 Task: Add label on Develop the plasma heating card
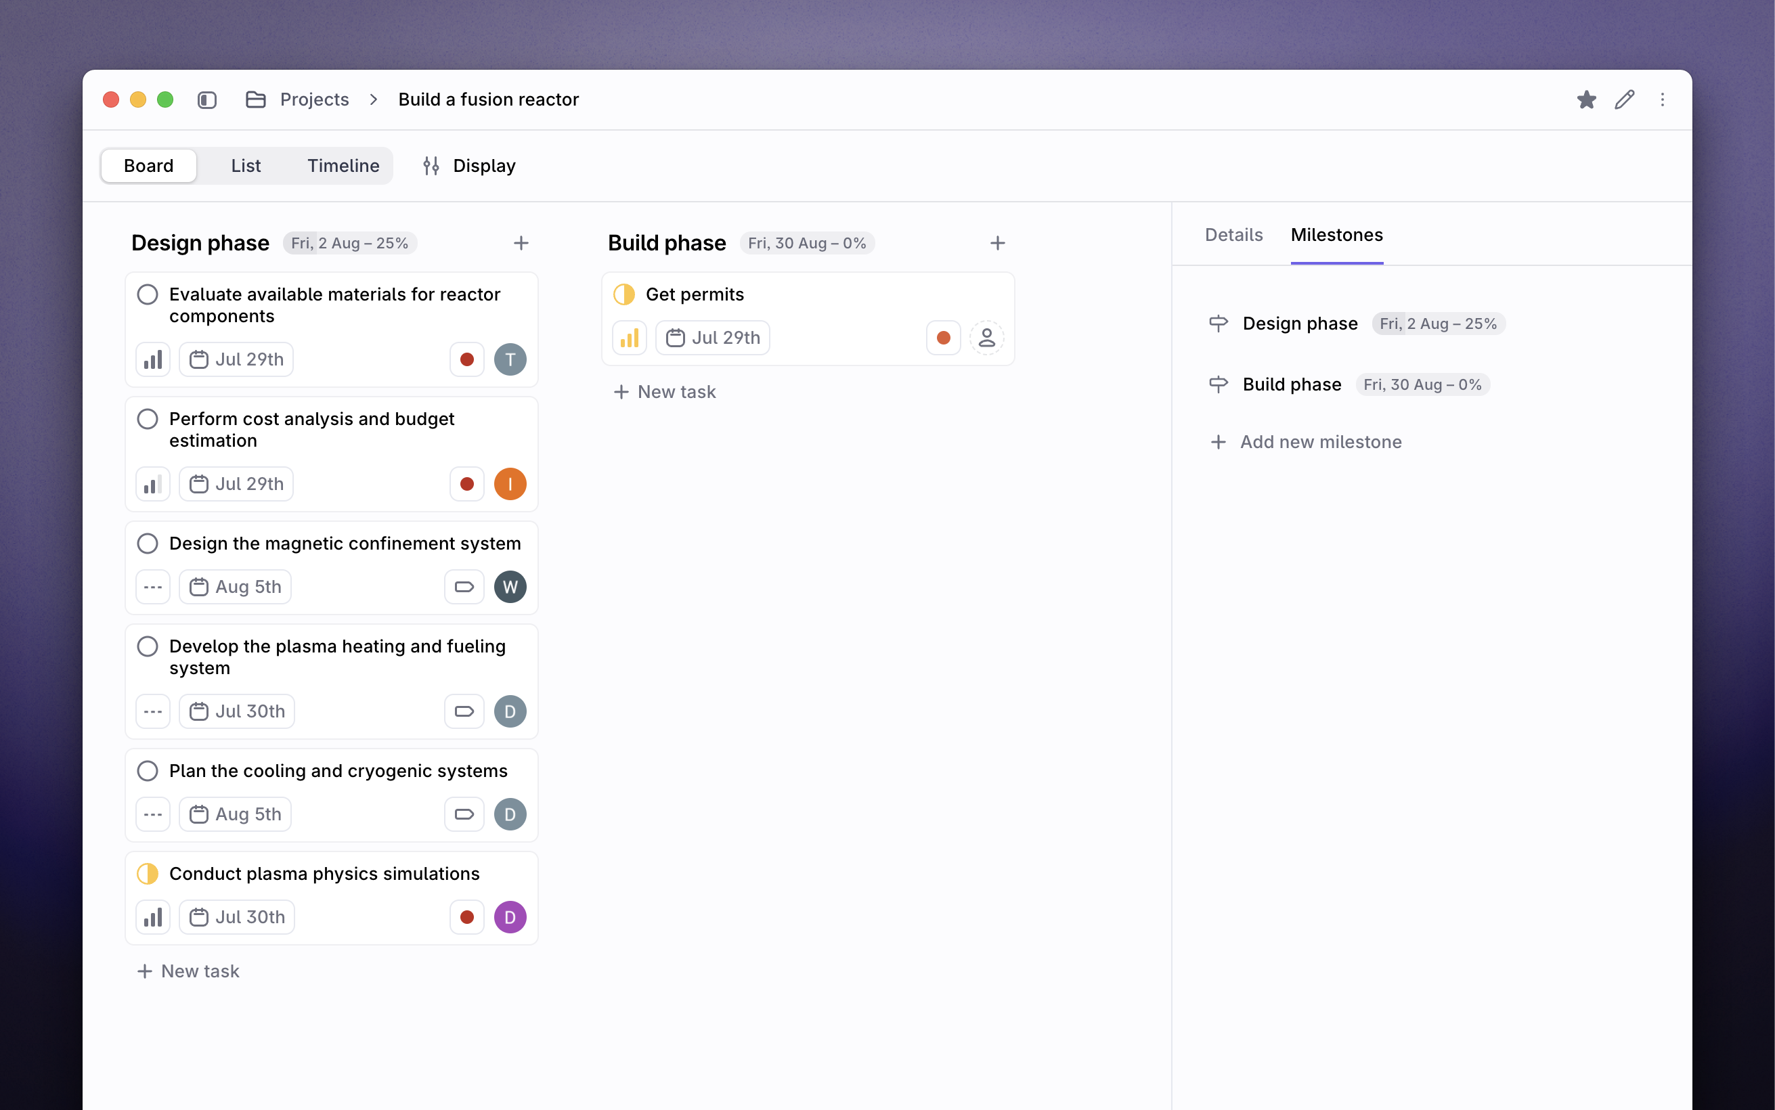click(x=464, y=712)
